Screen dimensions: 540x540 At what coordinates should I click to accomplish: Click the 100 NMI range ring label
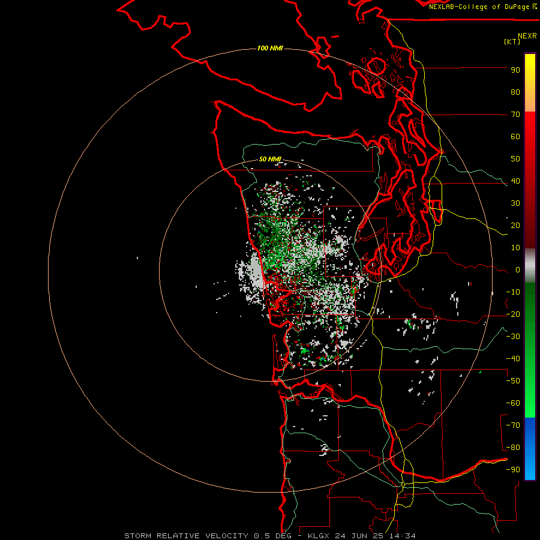click(x=270, y=48)
